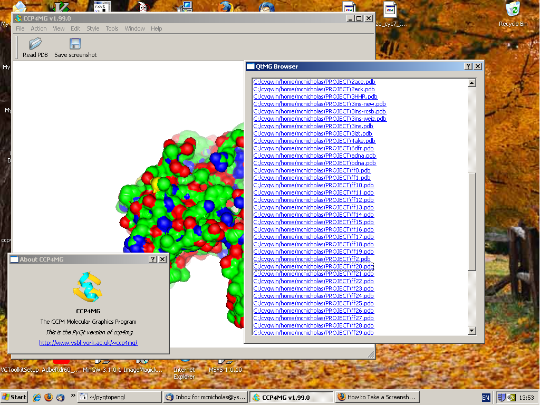The width and height of the screenshot is (540, 405).
Task: Open the ff20.pdb file link
Action: point(313,266)
